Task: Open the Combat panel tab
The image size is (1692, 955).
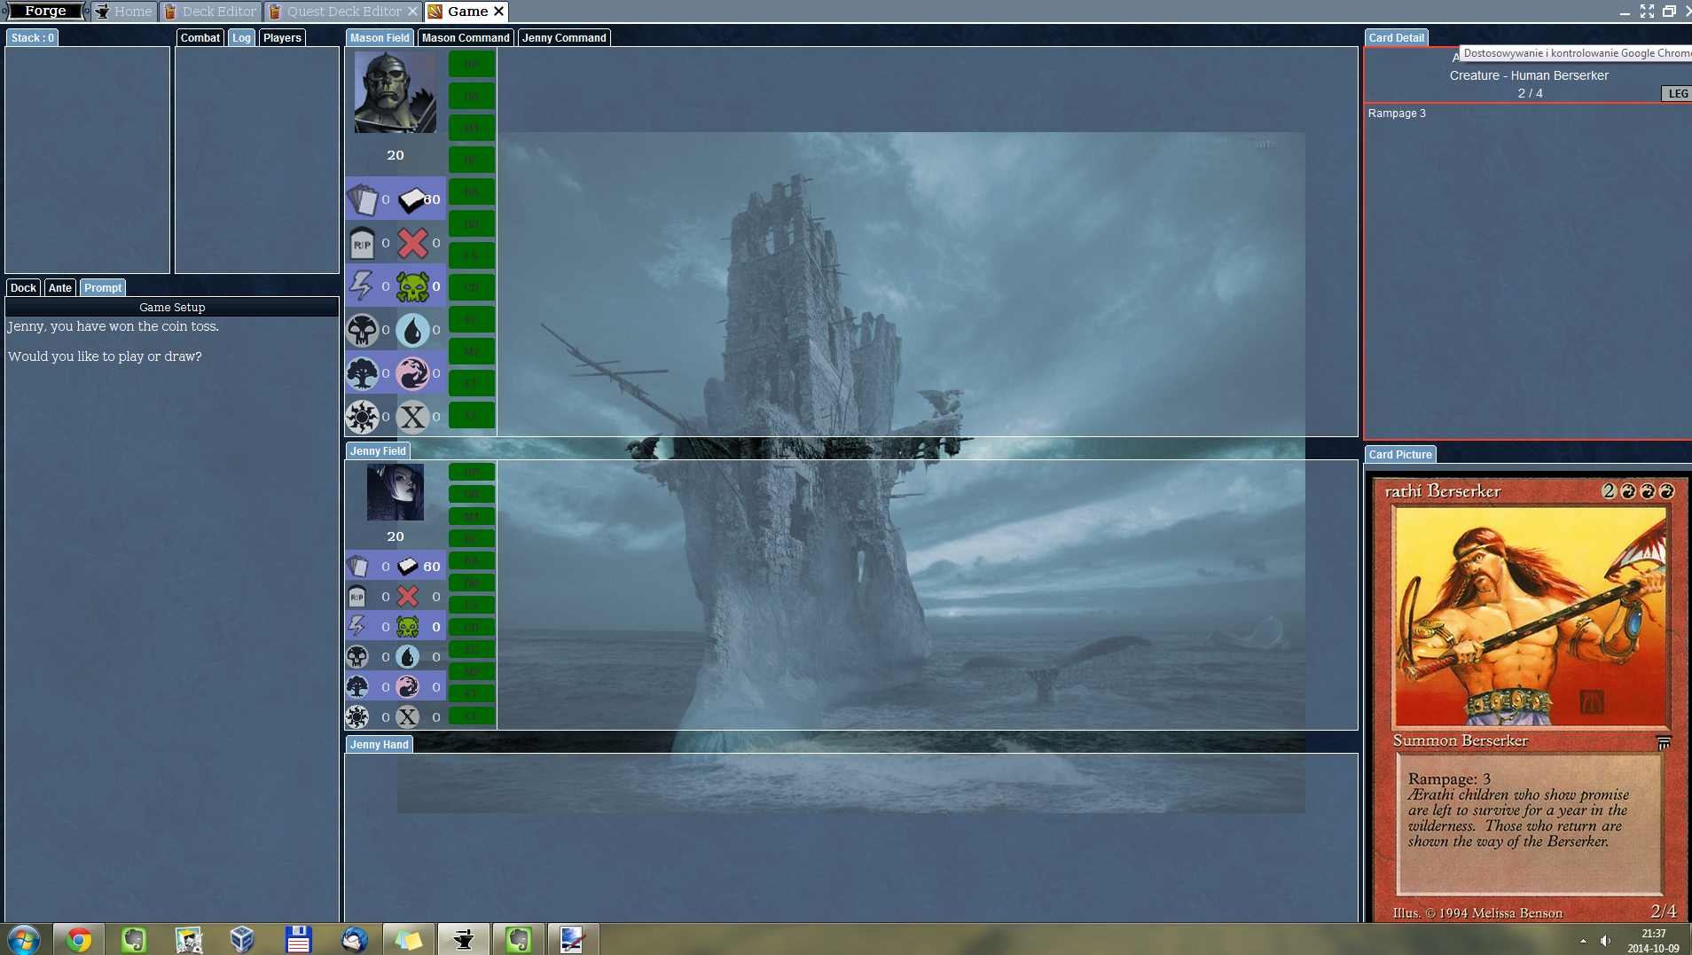Action: coord(200,38)
